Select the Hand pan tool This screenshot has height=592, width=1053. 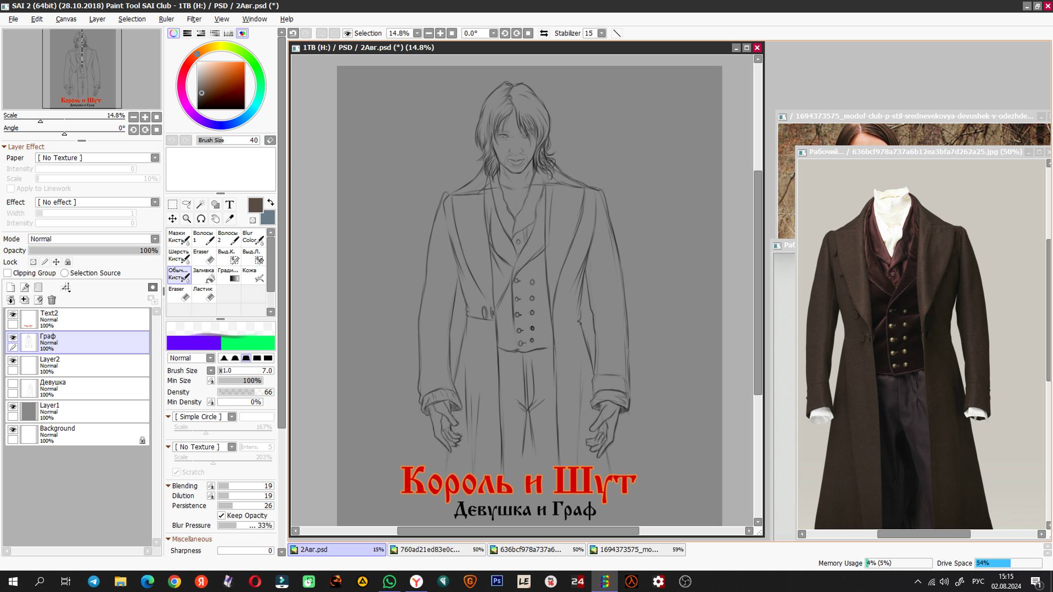click(x=215, y=218)
